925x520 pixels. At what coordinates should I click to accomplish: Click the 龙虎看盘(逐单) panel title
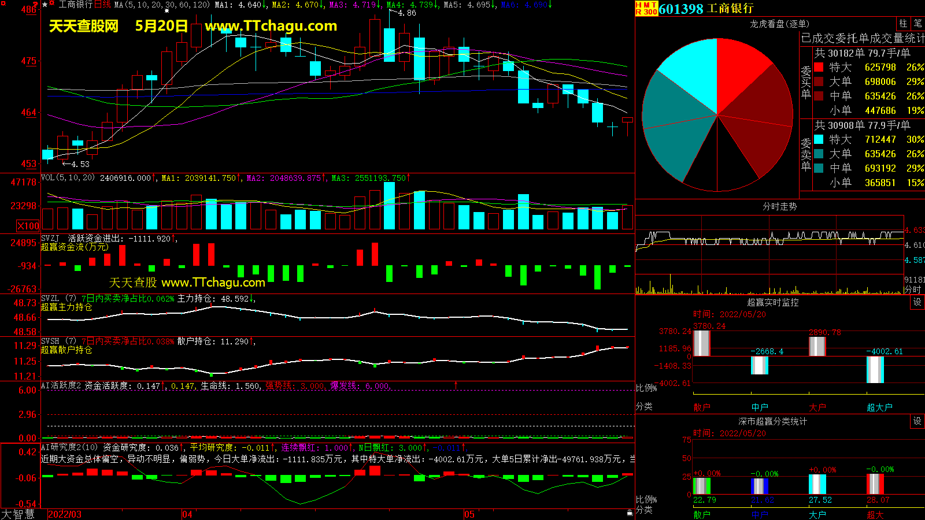click(779, 24)
